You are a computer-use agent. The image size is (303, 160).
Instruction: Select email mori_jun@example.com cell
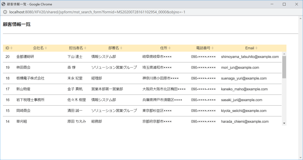tap(240, 68)
